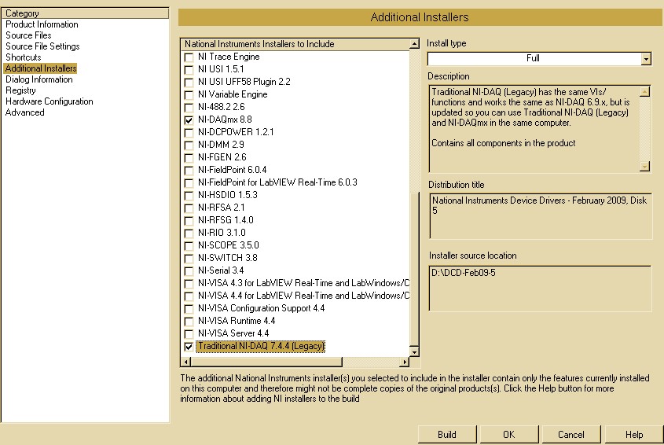Enable NI-VISA Runtime 4.4 checkbox
Screen dimensions: 664x445
189,322
